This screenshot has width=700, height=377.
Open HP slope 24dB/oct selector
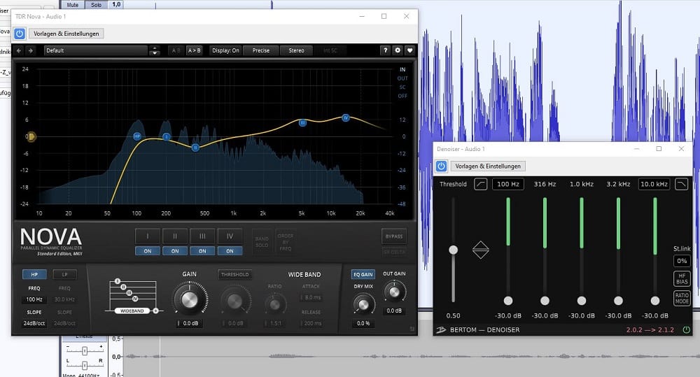coord(34,323)
